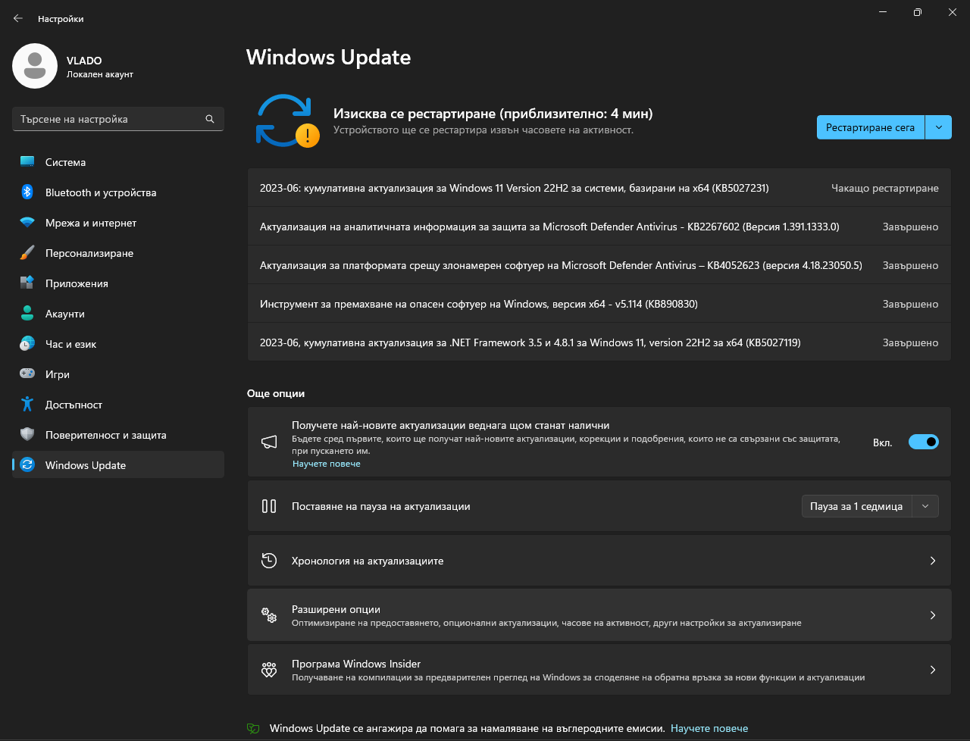Select the KB2267602 Defender intelligence update row
Image resolution: width=970 pixels, height=741 pixels.
(599, 227)
